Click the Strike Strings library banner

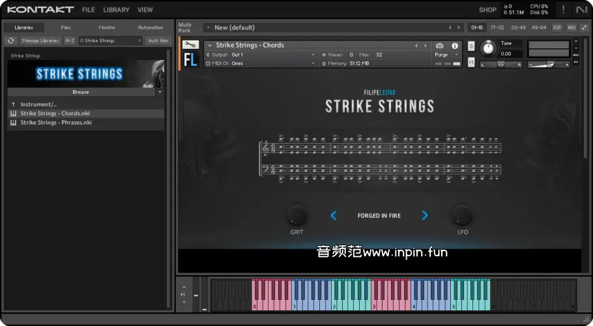[x=86, y=74]
